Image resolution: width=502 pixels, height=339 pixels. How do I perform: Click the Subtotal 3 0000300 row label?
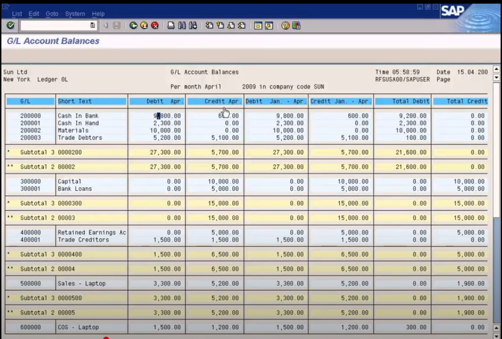coord(51,203)
